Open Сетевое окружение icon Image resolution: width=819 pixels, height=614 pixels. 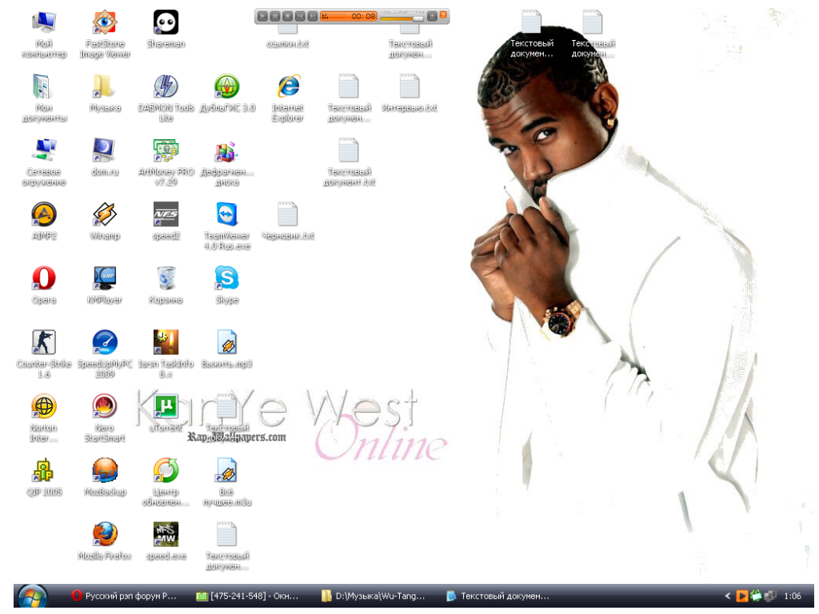click(44, 161)
